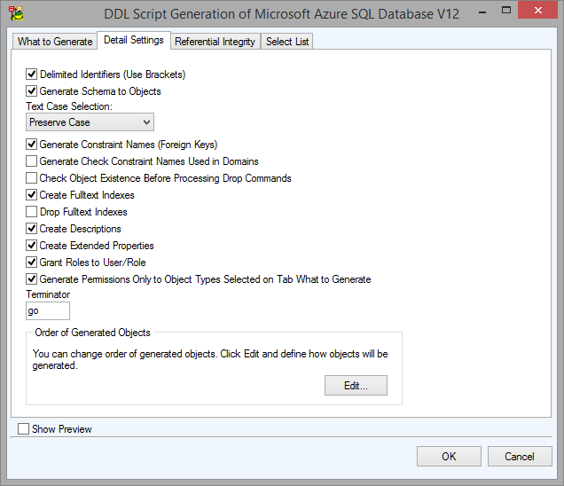The height and width of the screenshot is (486, 564).
Task: Toggle Delimited Identifiers (Use Brackets) checkbox
Action: click(32, 74)
